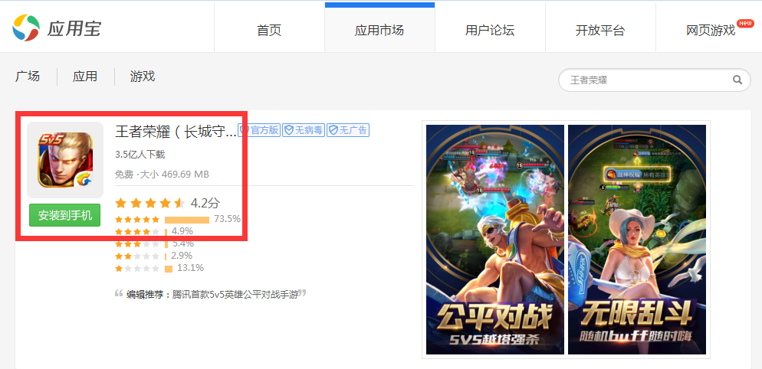The height and width of the screenshot is (369, 762).
Task: Click the magnifier search icon
Action: coord(737,80)
